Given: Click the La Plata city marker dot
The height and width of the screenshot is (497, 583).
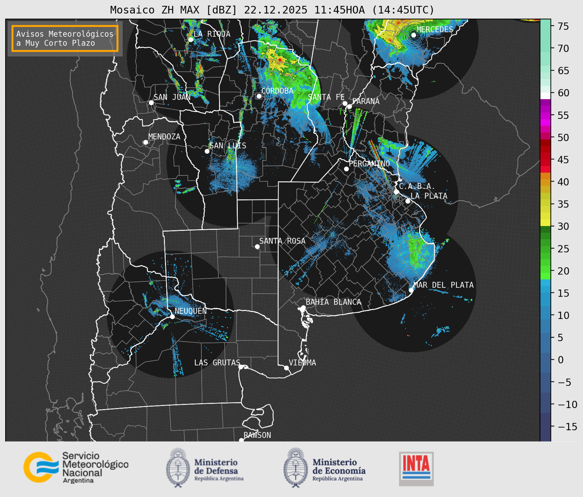Looking at the screenshot, I should point(408,201).
